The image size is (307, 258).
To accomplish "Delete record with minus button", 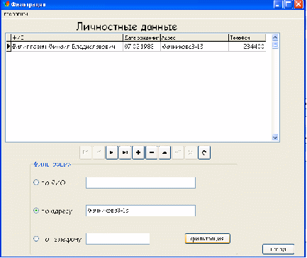I will [x=152, y=152].
